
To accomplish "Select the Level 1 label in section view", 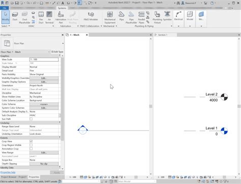I will pos(212,128).
